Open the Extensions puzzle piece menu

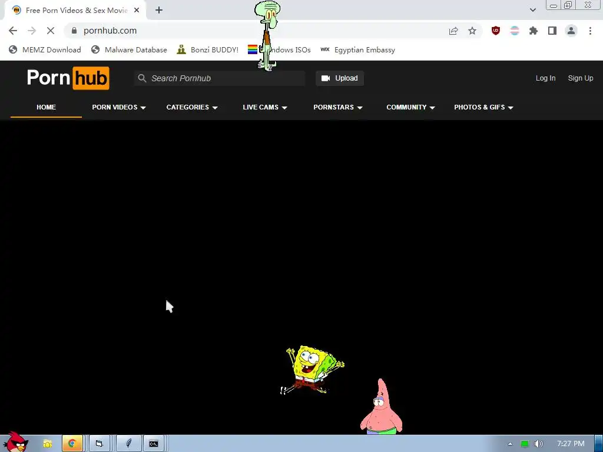[x=534, y=31]
